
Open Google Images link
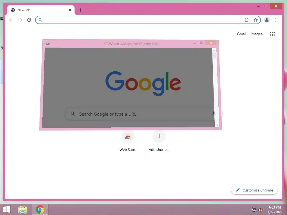pyautogui.click(x=256, y=34)
